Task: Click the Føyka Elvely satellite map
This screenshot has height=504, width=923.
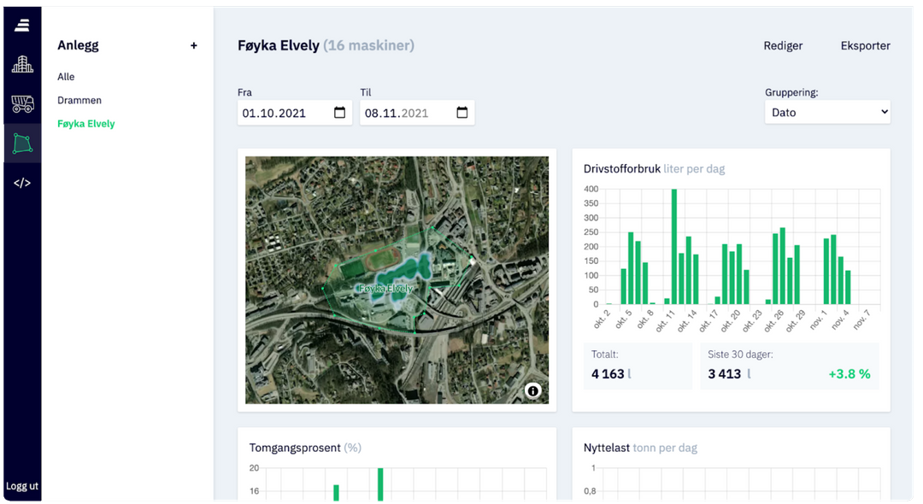Action: click(396, 279)
